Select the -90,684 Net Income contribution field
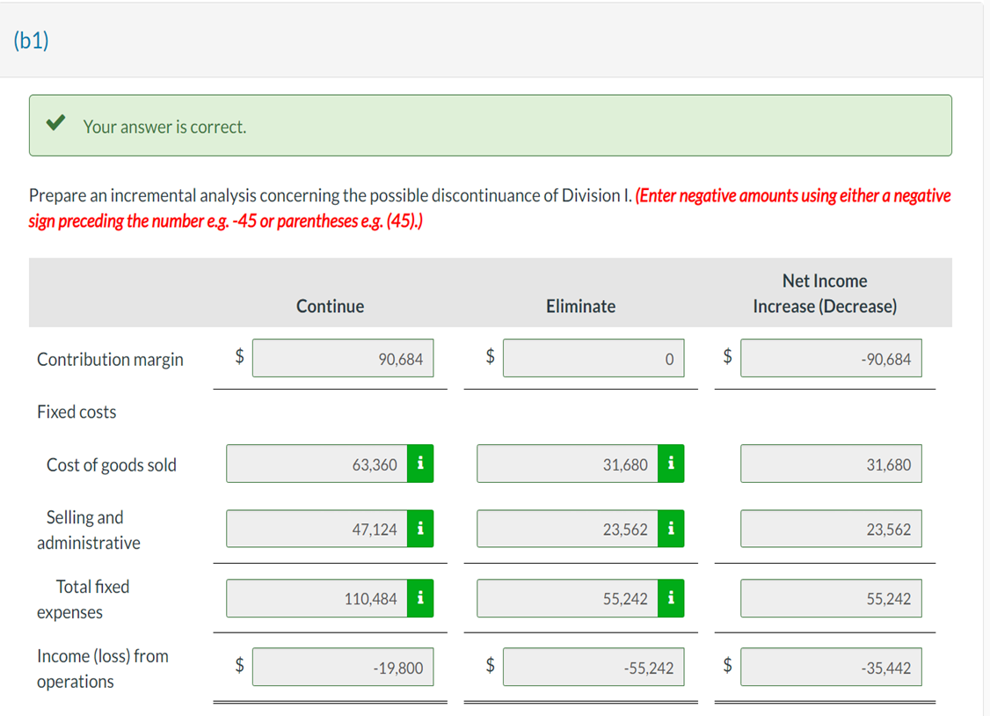 (x=831, y=358)
